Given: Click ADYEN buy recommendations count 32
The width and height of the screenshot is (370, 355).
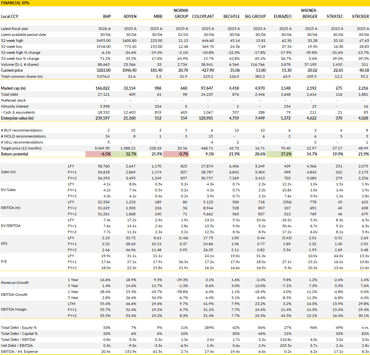Looking at the screenshot, I should click(133, 130).
